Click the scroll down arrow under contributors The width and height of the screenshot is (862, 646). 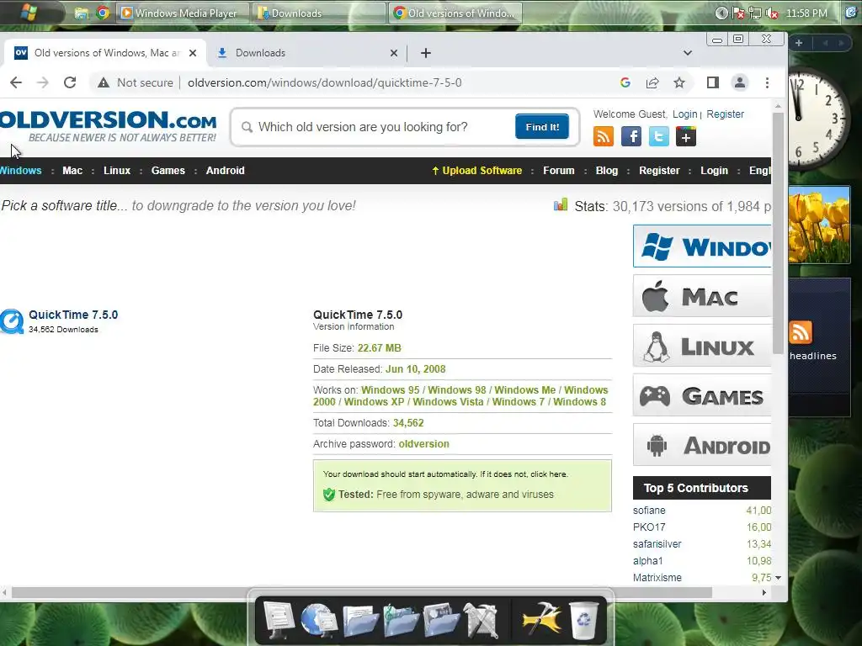778,578
